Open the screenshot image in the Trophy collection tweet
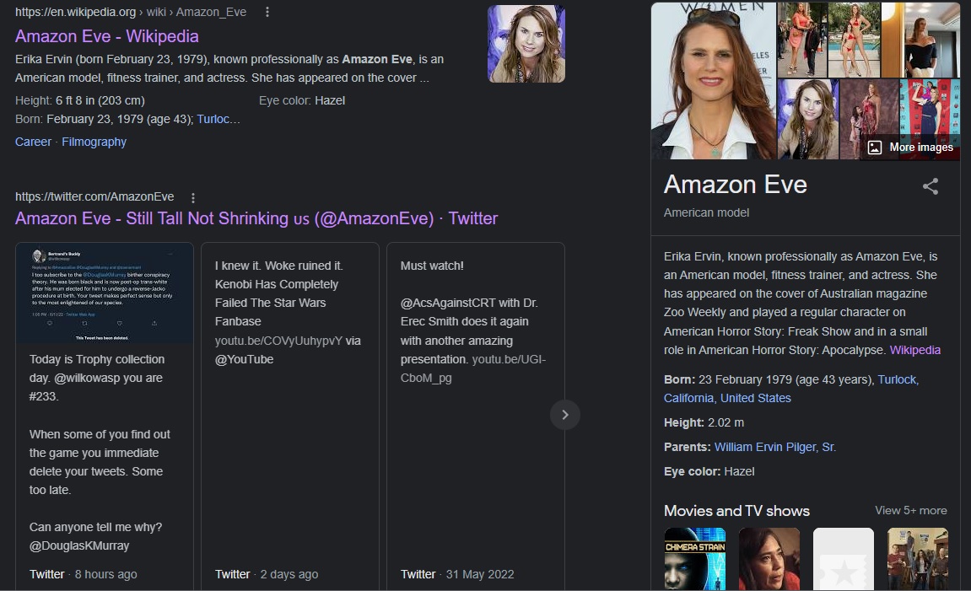 tap(105, 293)
